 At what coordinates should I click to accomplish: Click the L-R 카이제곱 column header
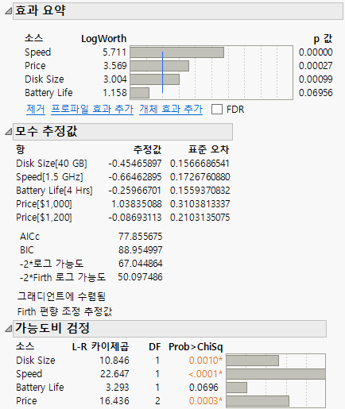coord(100,346)
